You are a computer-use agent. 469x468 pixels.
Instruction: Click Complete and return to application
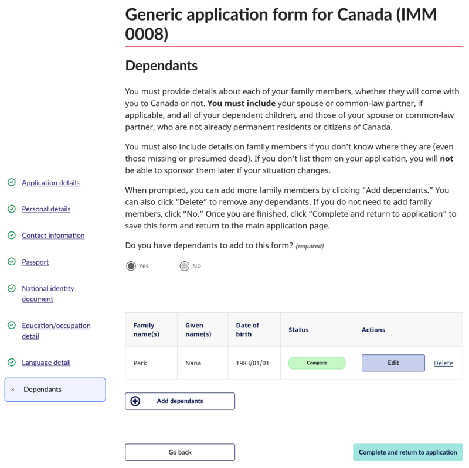point(407,452)
